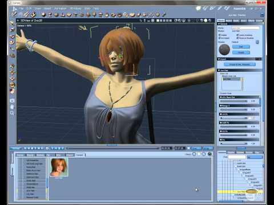This screenshot has height=205, width=274.
Task: Click the topmost morph slider in properties panel
Action: pos(233,101)
